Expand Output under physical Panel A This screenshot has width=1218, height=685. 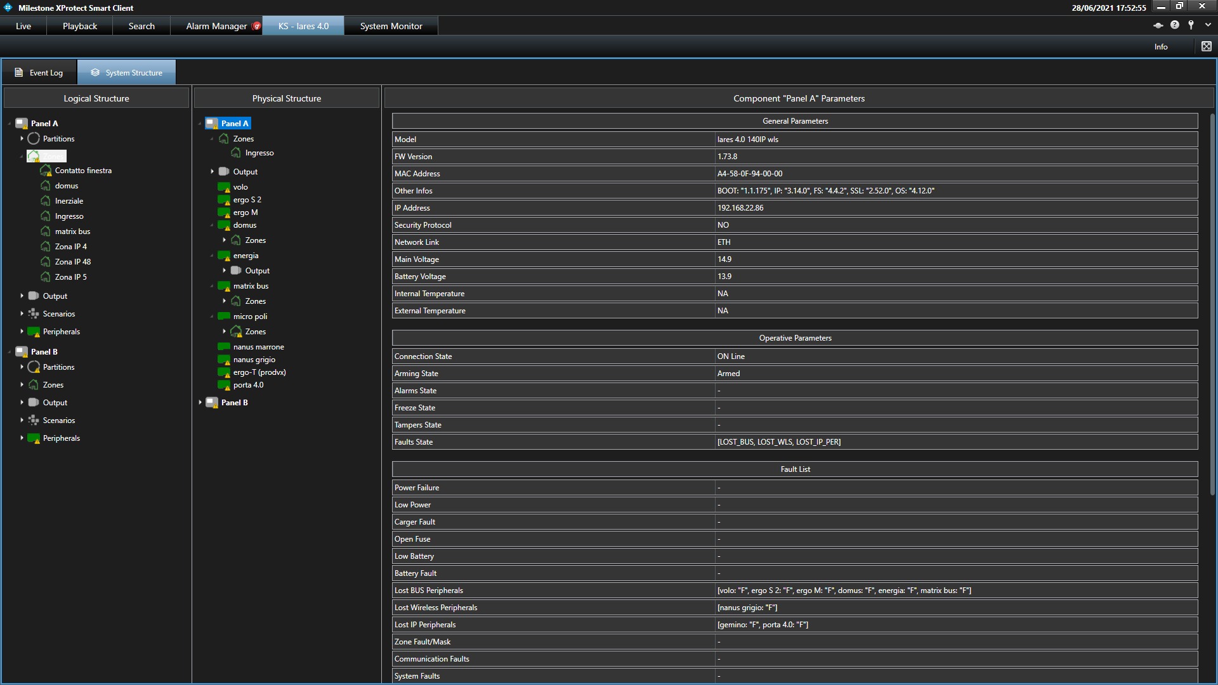click(212, 171)
